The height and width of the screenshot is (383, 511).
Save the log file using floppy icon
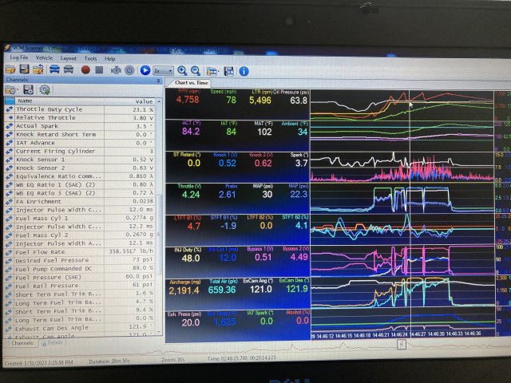click(x=25, y=69)
